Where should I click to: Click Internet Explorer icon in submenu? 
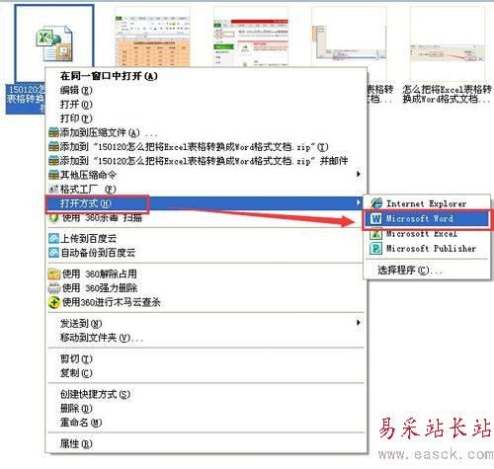click(376, 203)
